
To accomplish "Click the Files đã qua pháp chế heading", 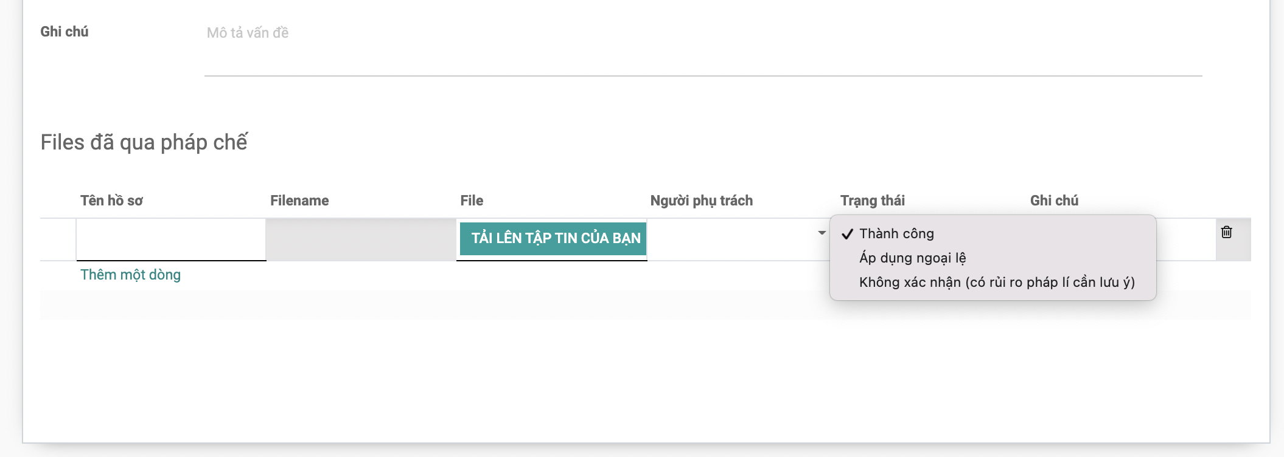I will point(144,142).
